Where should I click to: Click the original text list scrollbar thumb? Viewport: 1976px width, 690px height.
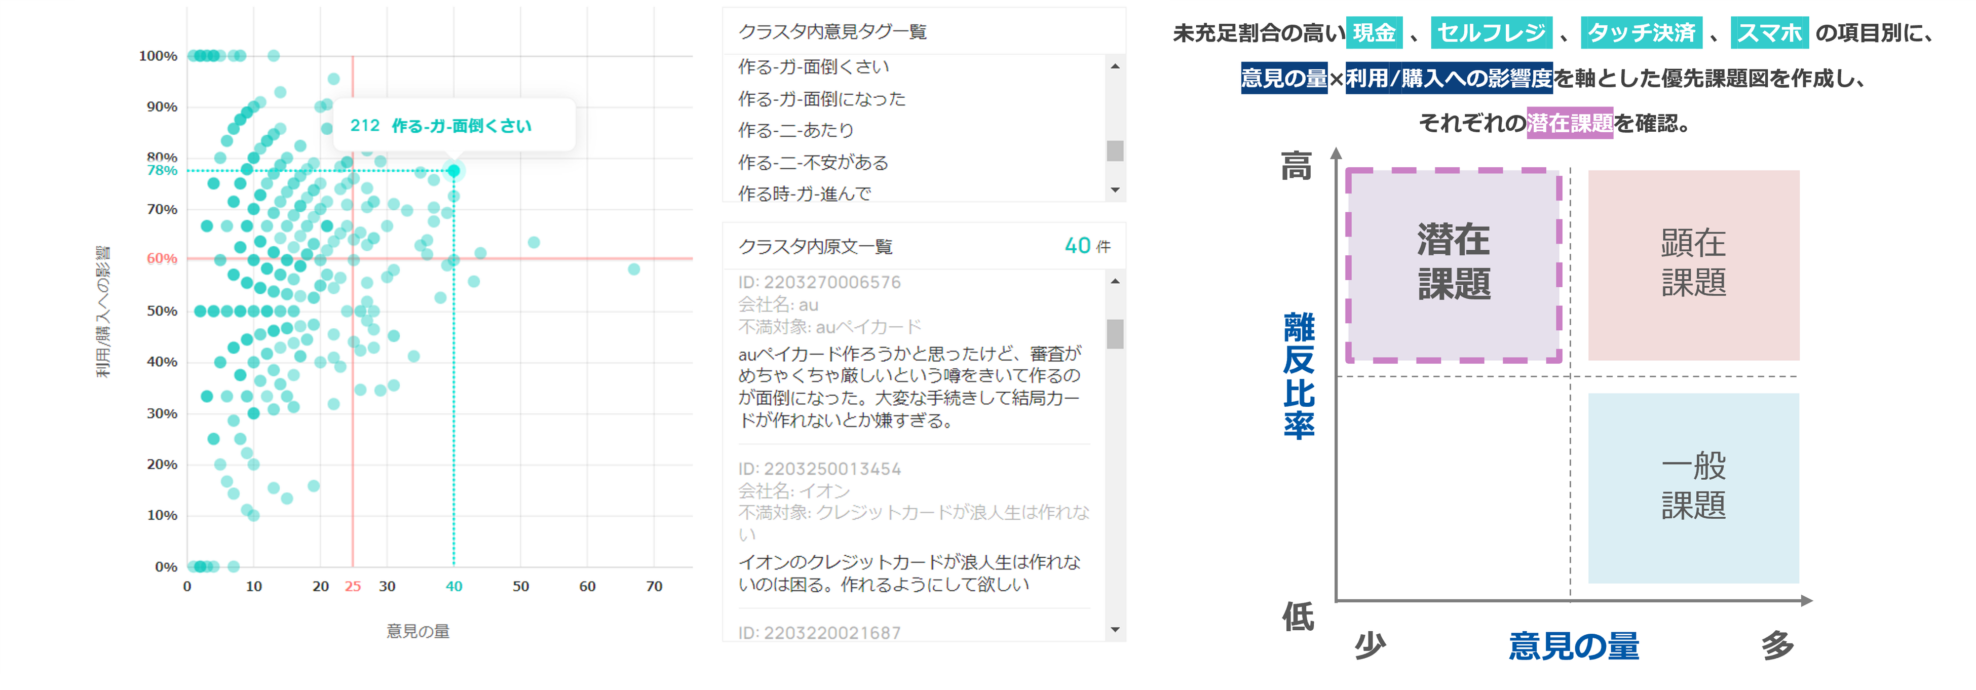tap(1115, 333)
